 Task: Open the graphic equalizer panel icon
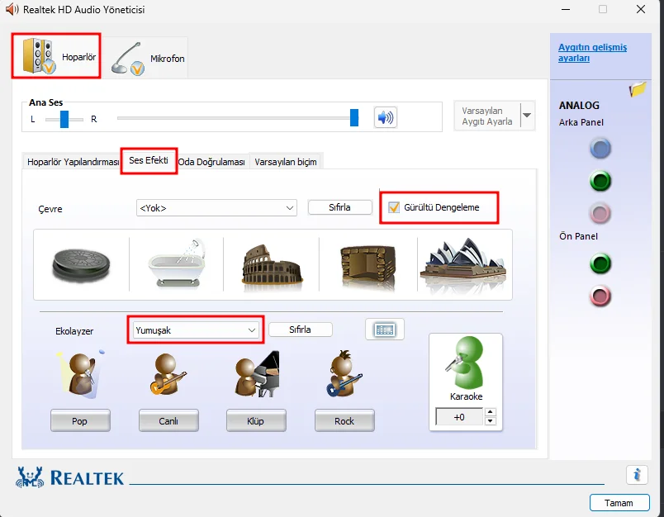pyautogui.click(x=385, y=330)
